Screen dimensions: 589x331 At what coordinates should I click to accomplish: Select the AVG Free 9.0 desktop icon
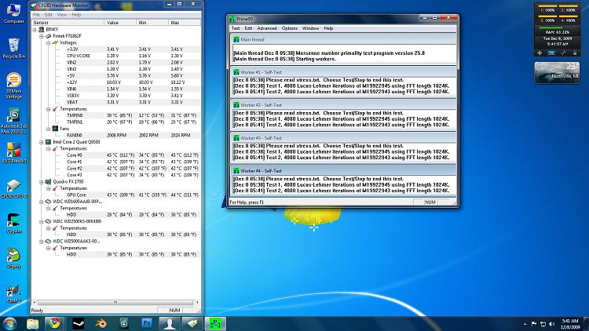(13, 153)
